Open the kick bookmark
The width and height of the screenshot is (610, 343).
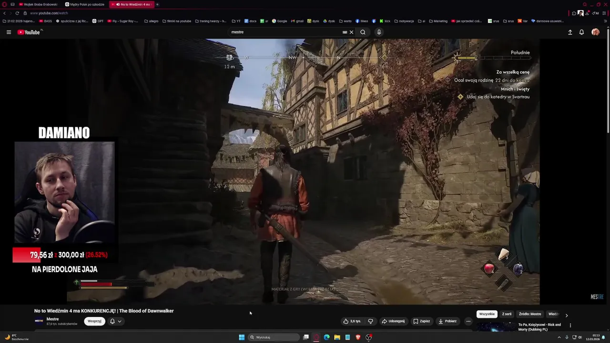point(385,21)
